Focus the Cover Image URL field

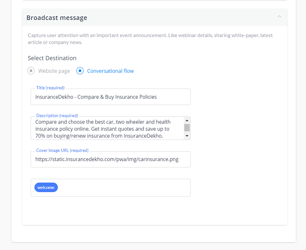(110, 159)
